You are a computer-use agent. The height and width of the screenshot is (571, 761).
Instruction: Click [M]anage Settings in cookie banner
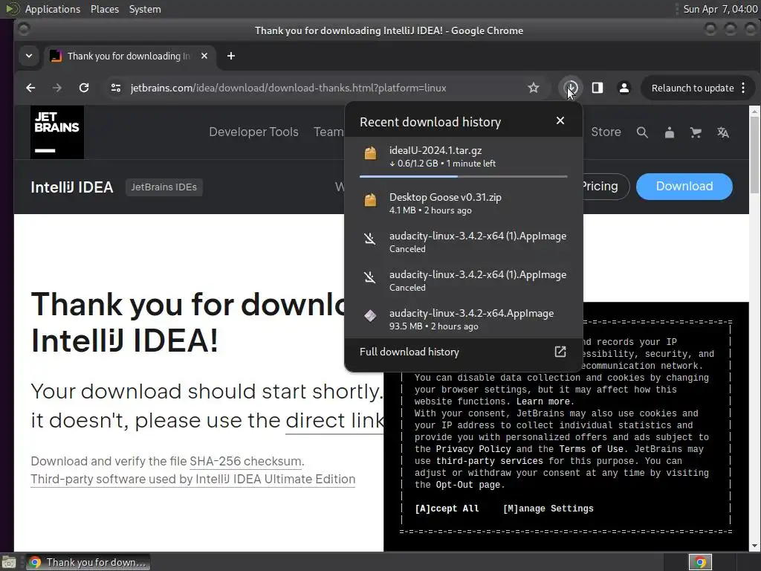click(x=548, y=509)
